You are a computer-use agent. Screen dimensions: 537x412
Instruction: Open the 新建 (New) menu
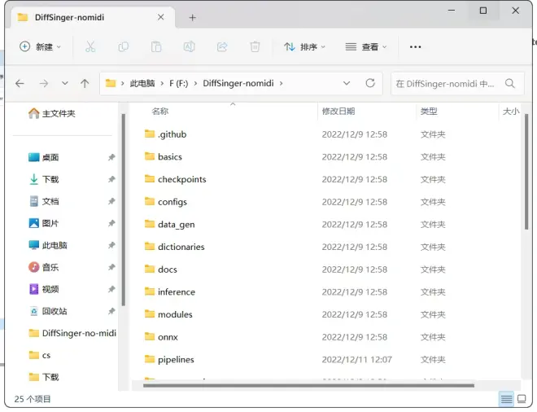(x=40, y=46)
